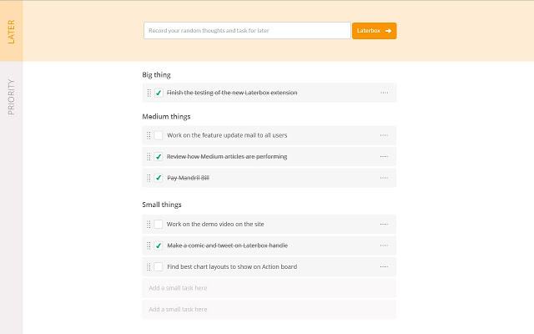Click drag handle beside Review how Medium articles
This screenshot has width=534, height=334.
coord(149,157)
